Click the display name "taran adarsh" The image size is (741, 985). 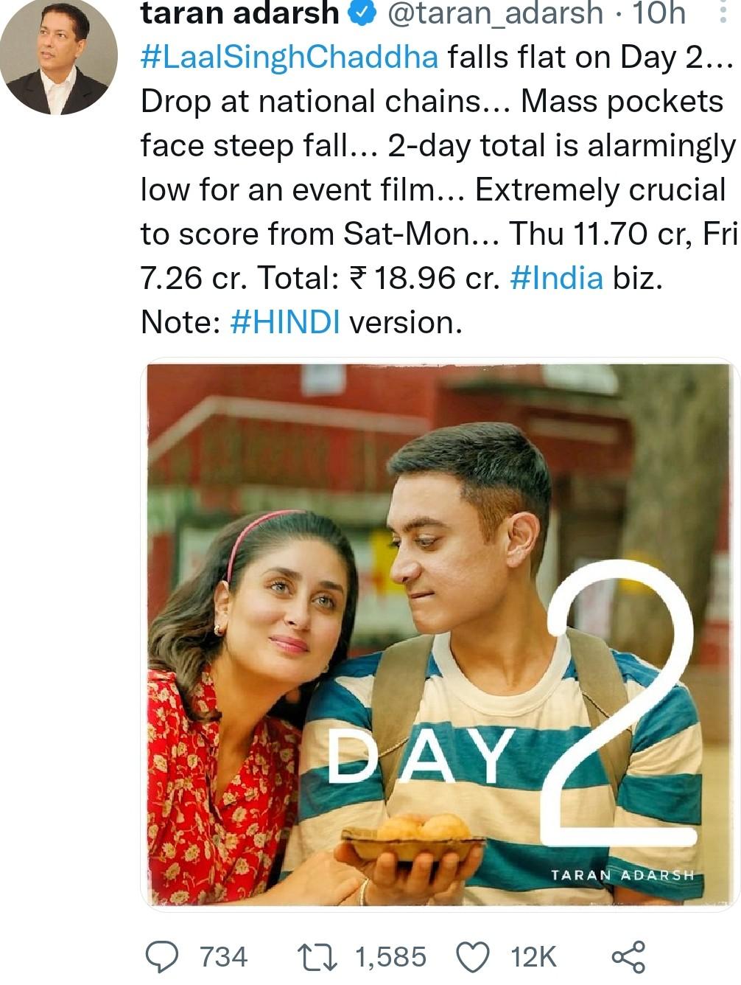[x=240, y=13]
